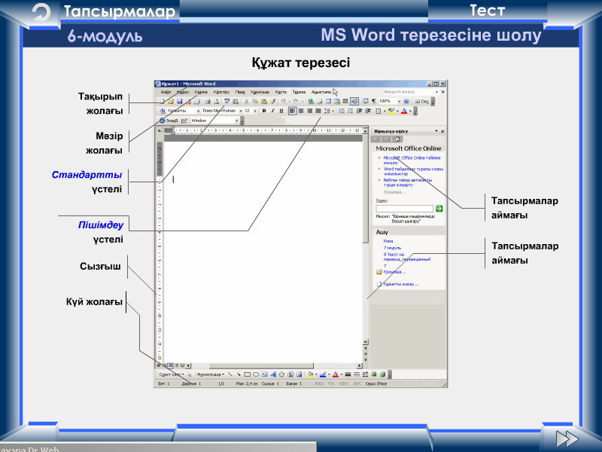Click the Increase indent icon
The height and width of the screenshot is (452, 602).
click(x=368, y=111)
